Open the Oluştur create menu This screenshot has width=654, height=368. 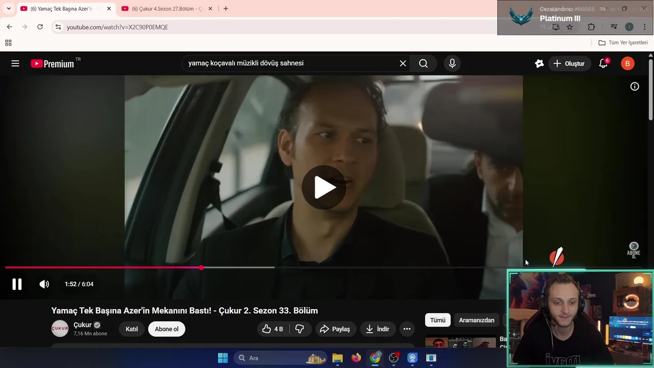(569, 63)
